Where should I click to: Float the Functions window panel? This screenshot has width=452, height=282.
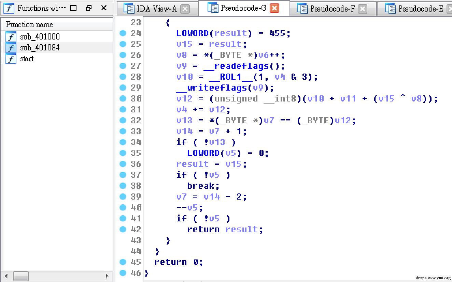89,8
